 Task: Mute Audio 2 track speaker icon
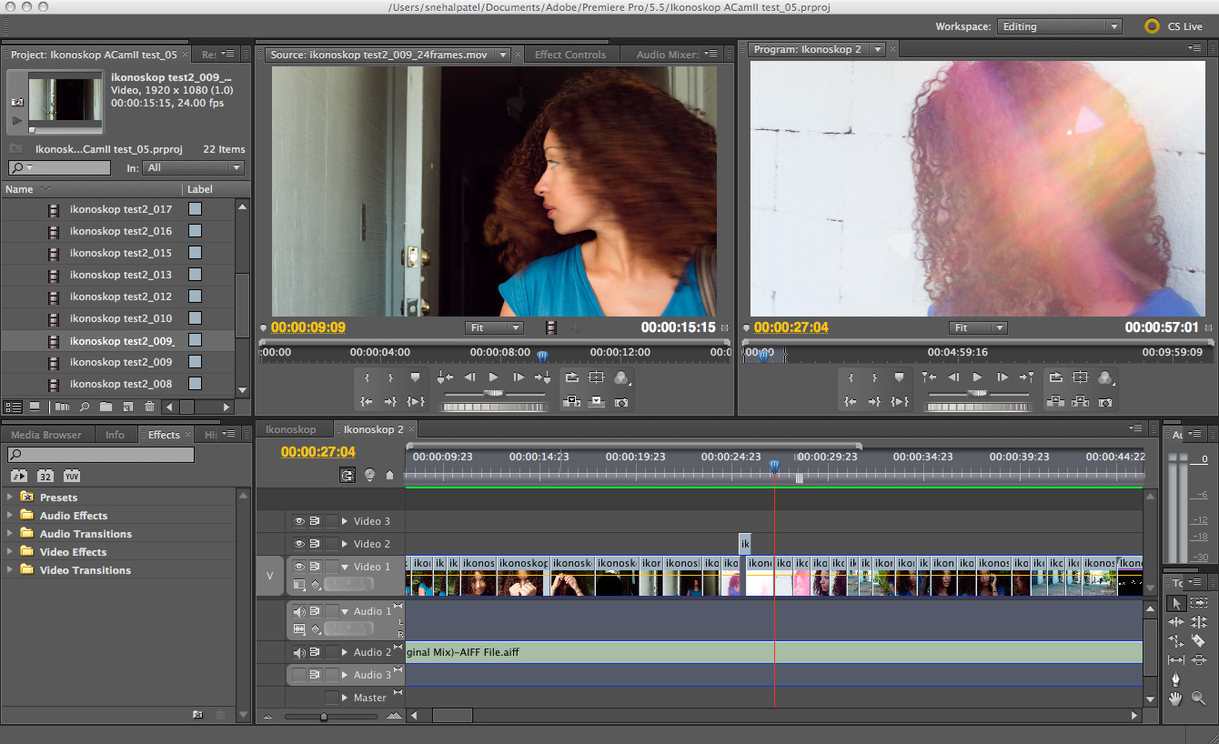tap(298, 652)
